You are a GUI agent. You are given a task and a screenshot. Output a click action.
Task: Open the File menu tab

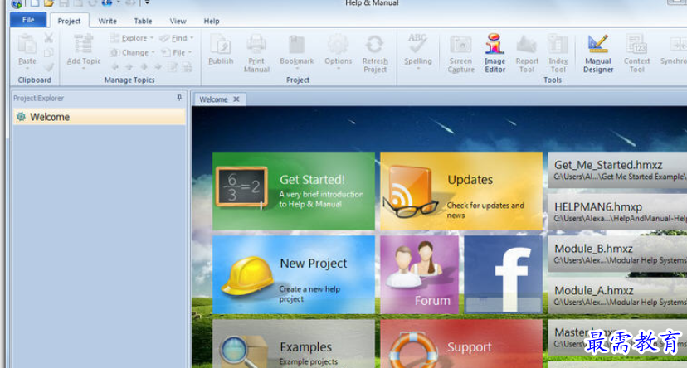coord(28,20)
